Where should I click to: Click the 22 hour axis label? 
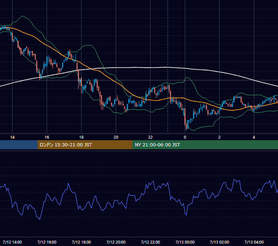pos(150,137)
